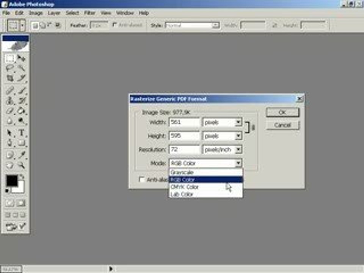
Task: Select the Hand tool
Action: coord(9,165)
